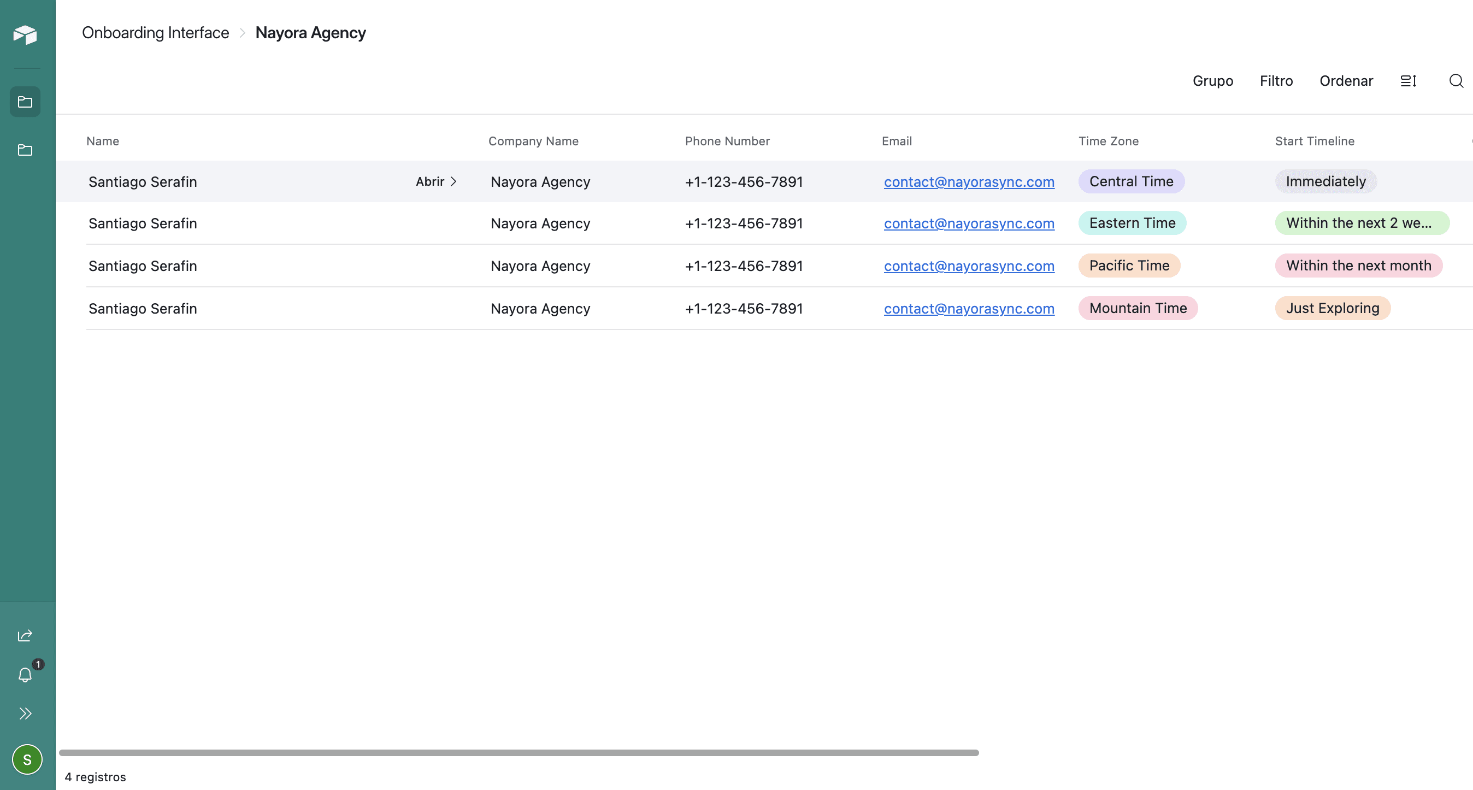Open the Filtro dropdown

coord(1276,81)
